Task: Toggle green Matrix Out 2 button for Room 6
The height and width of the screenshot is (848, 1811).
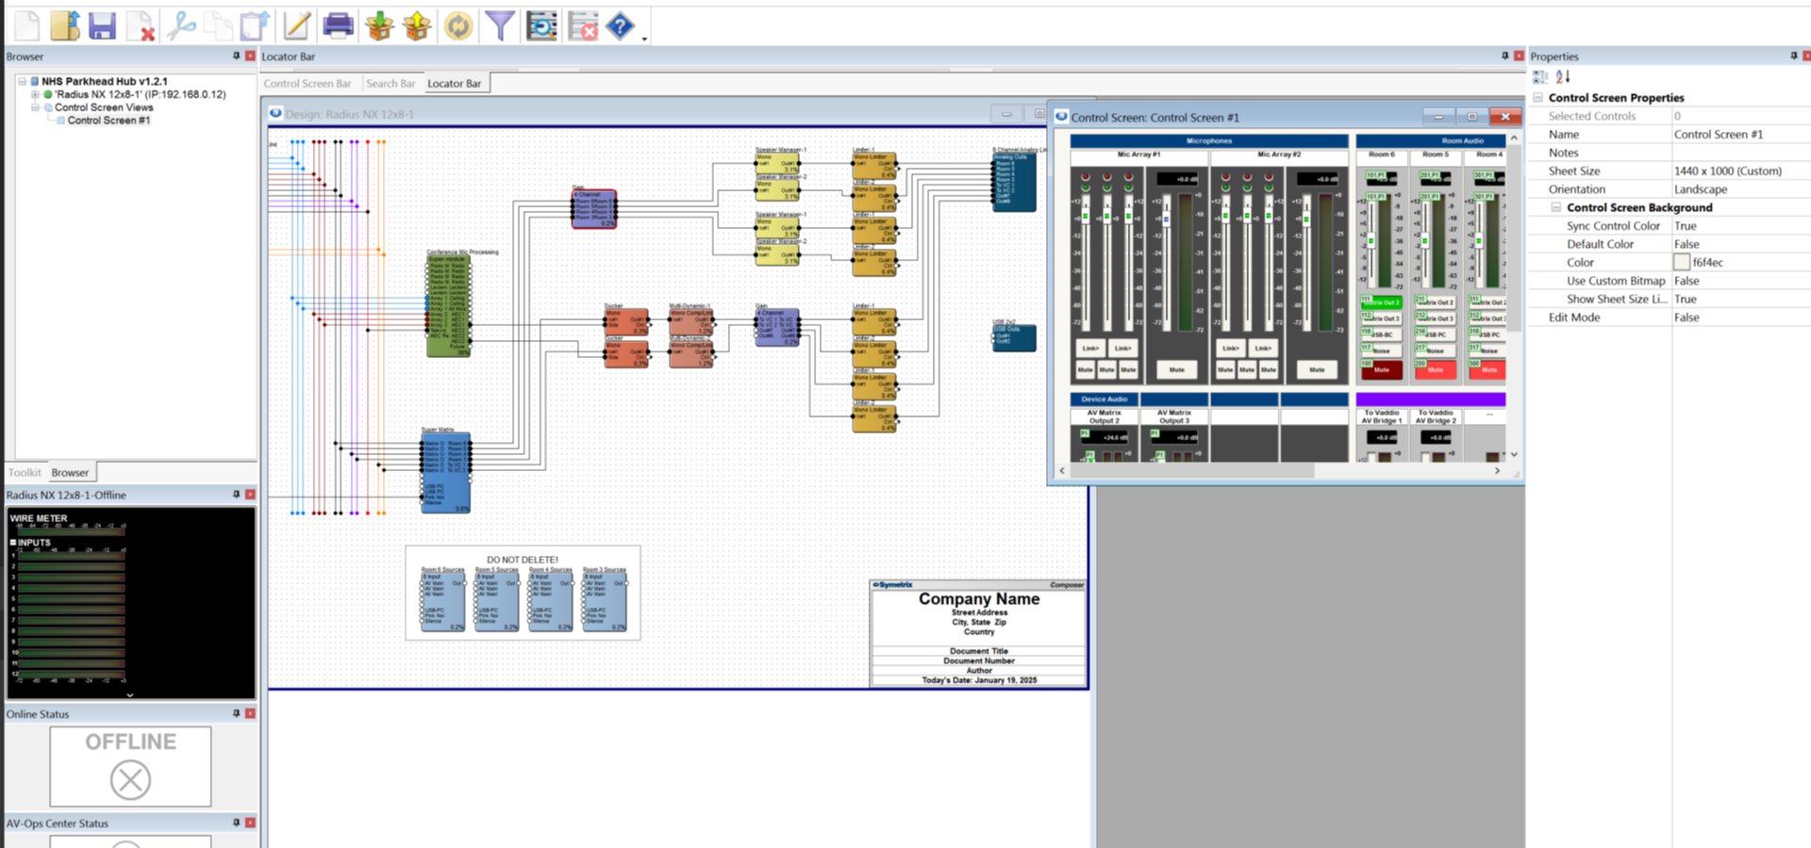Action: click(1381, 302)
